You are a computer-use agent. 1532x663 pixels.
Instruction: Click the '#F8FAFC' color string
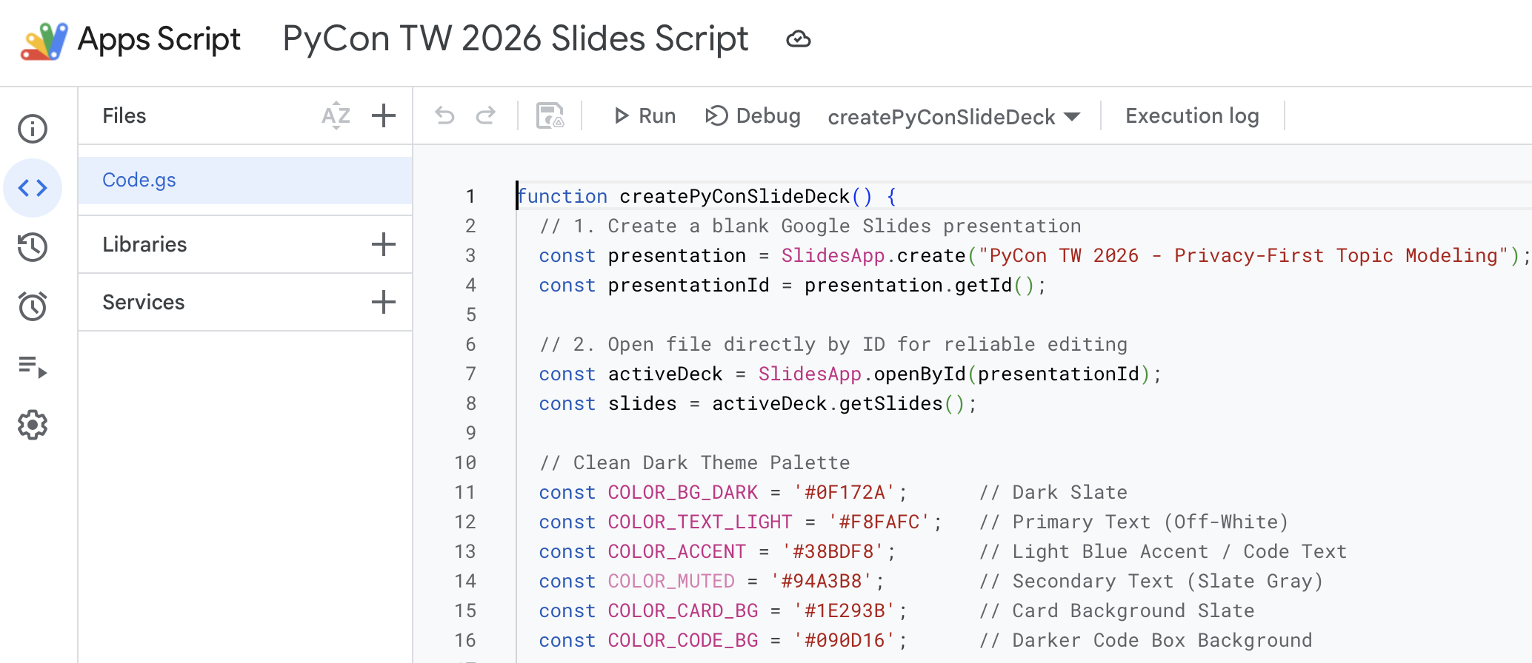click(879, 522)
